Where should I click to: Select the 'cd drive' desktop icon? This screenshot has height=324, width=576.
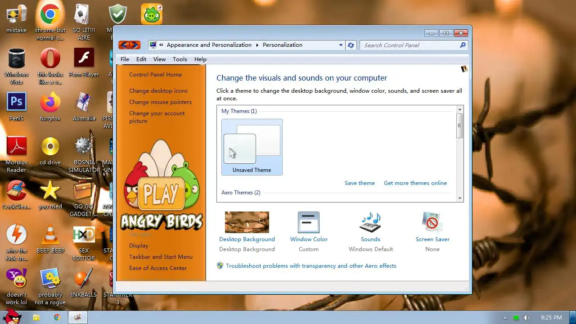[x=50, y=151]
